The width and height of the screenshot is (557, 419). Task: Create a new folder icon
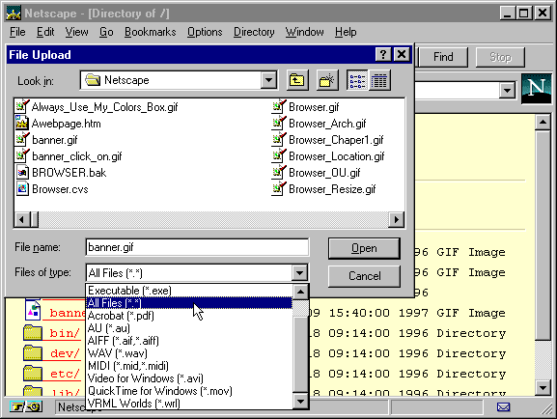coord(327,80)
